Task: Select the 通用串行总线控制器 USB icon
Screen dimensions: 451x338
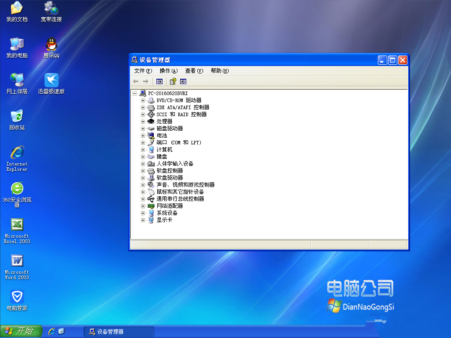Action: (x=151, y=199)
